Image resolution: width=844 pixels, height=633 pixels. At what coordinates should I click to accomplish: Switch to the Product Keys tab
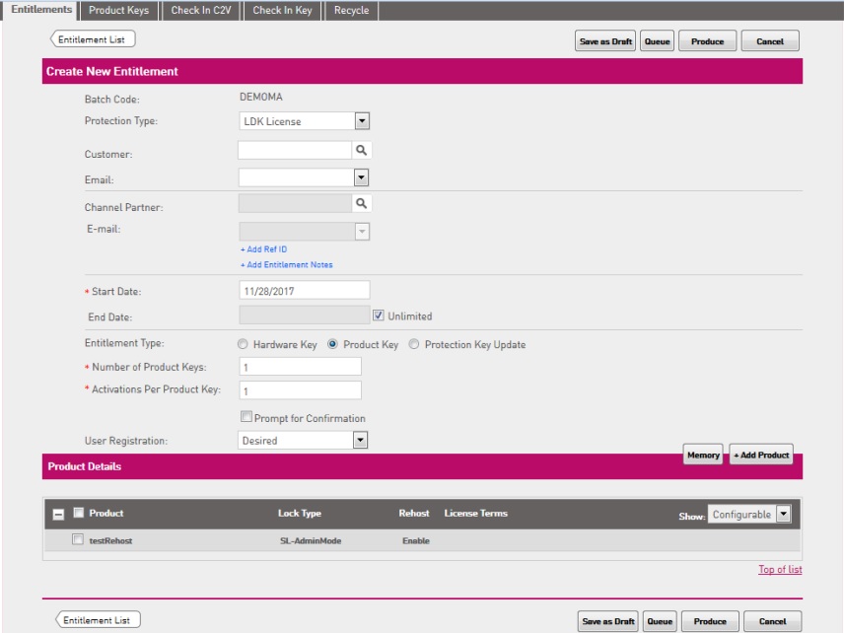(118, 10)
